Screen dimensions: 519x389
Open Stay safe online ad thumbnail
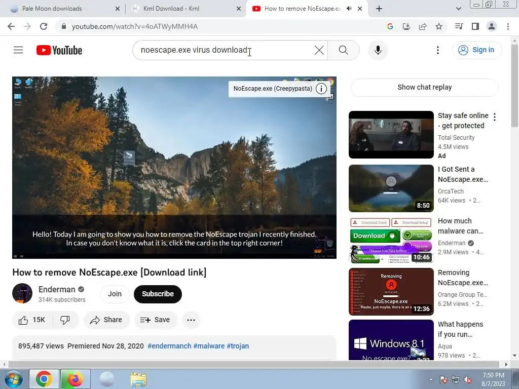[x=391, y=135]
